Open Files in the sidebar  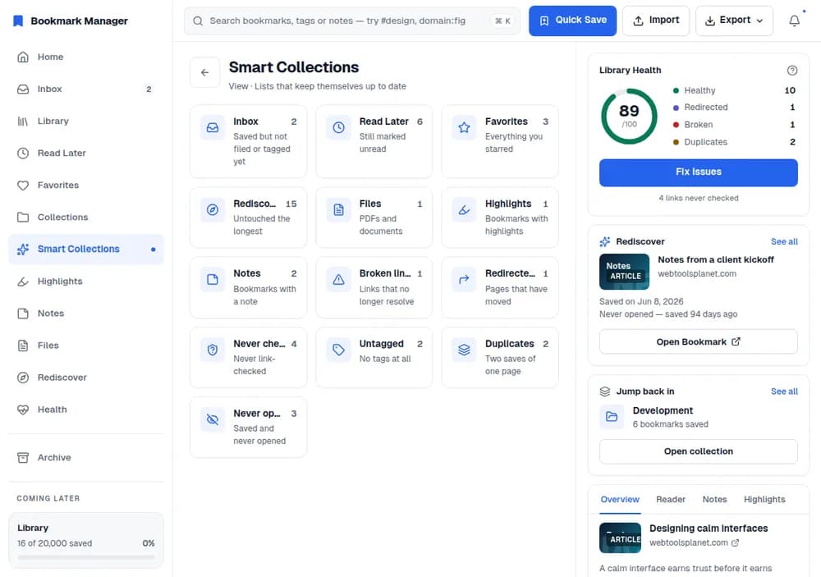tap(86, 345)
